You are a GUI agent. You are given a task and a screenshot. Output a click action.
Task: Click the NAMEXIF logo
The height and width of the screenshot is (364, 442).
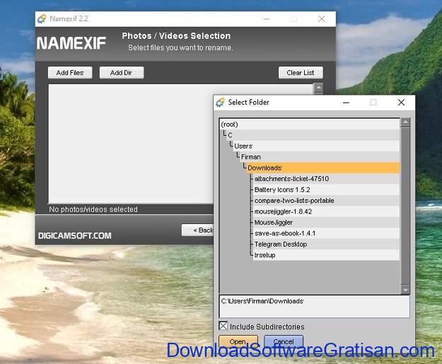tap(71, 43)
